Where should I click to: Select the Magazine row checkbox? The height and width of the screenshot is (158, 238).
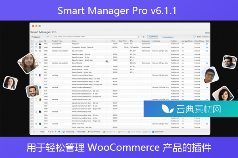pos(32,44)
